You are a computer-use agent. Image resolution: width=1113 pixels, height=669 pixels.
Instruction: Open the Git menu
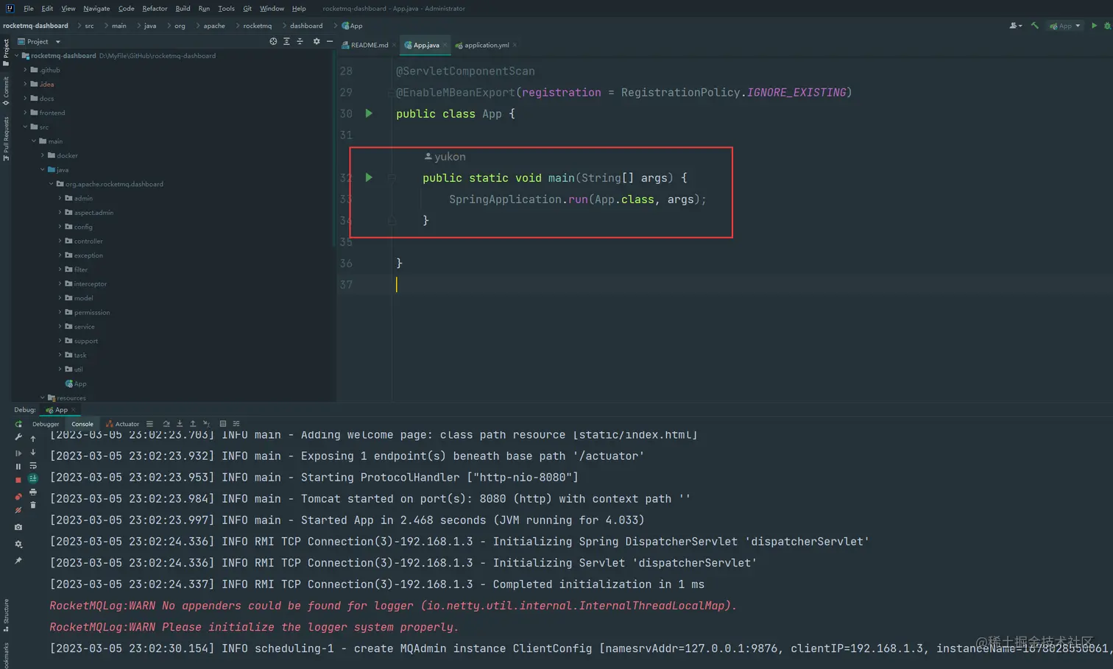(x=247, y=8)
